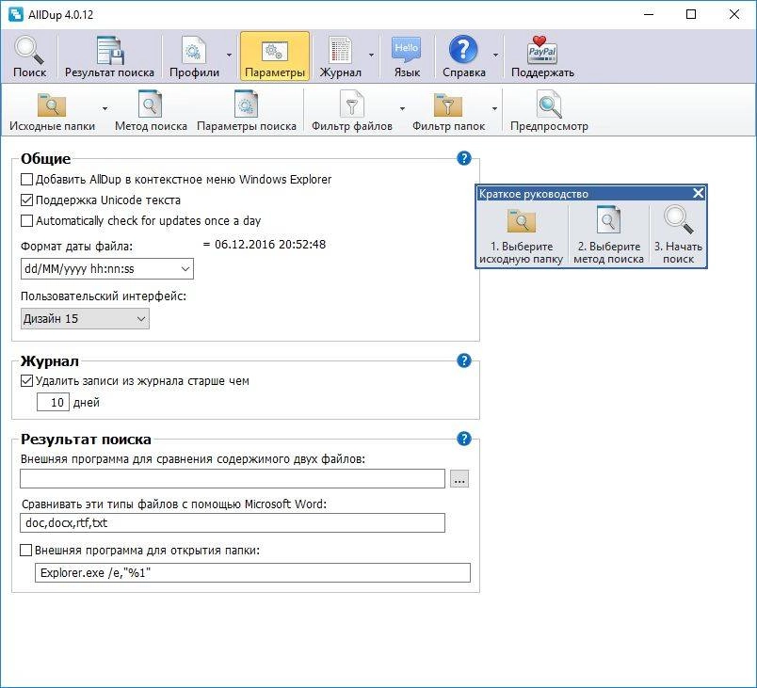Open Метод поиска section
Screen dimensions: 757x688
(x=151, y=110)
